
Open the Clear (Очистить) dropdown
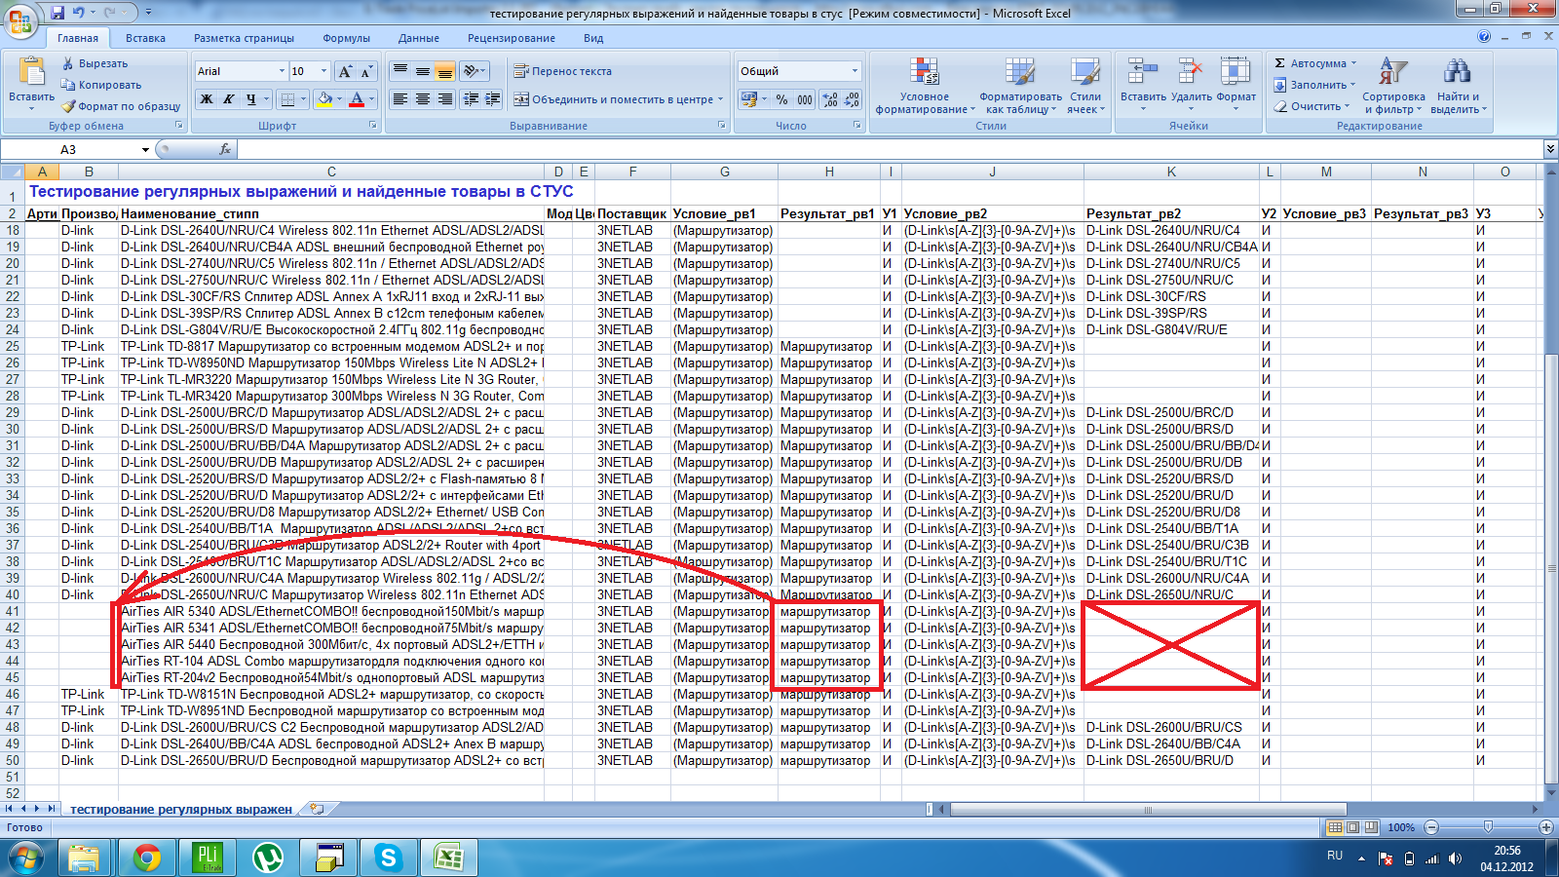(x=1312, y=106)
